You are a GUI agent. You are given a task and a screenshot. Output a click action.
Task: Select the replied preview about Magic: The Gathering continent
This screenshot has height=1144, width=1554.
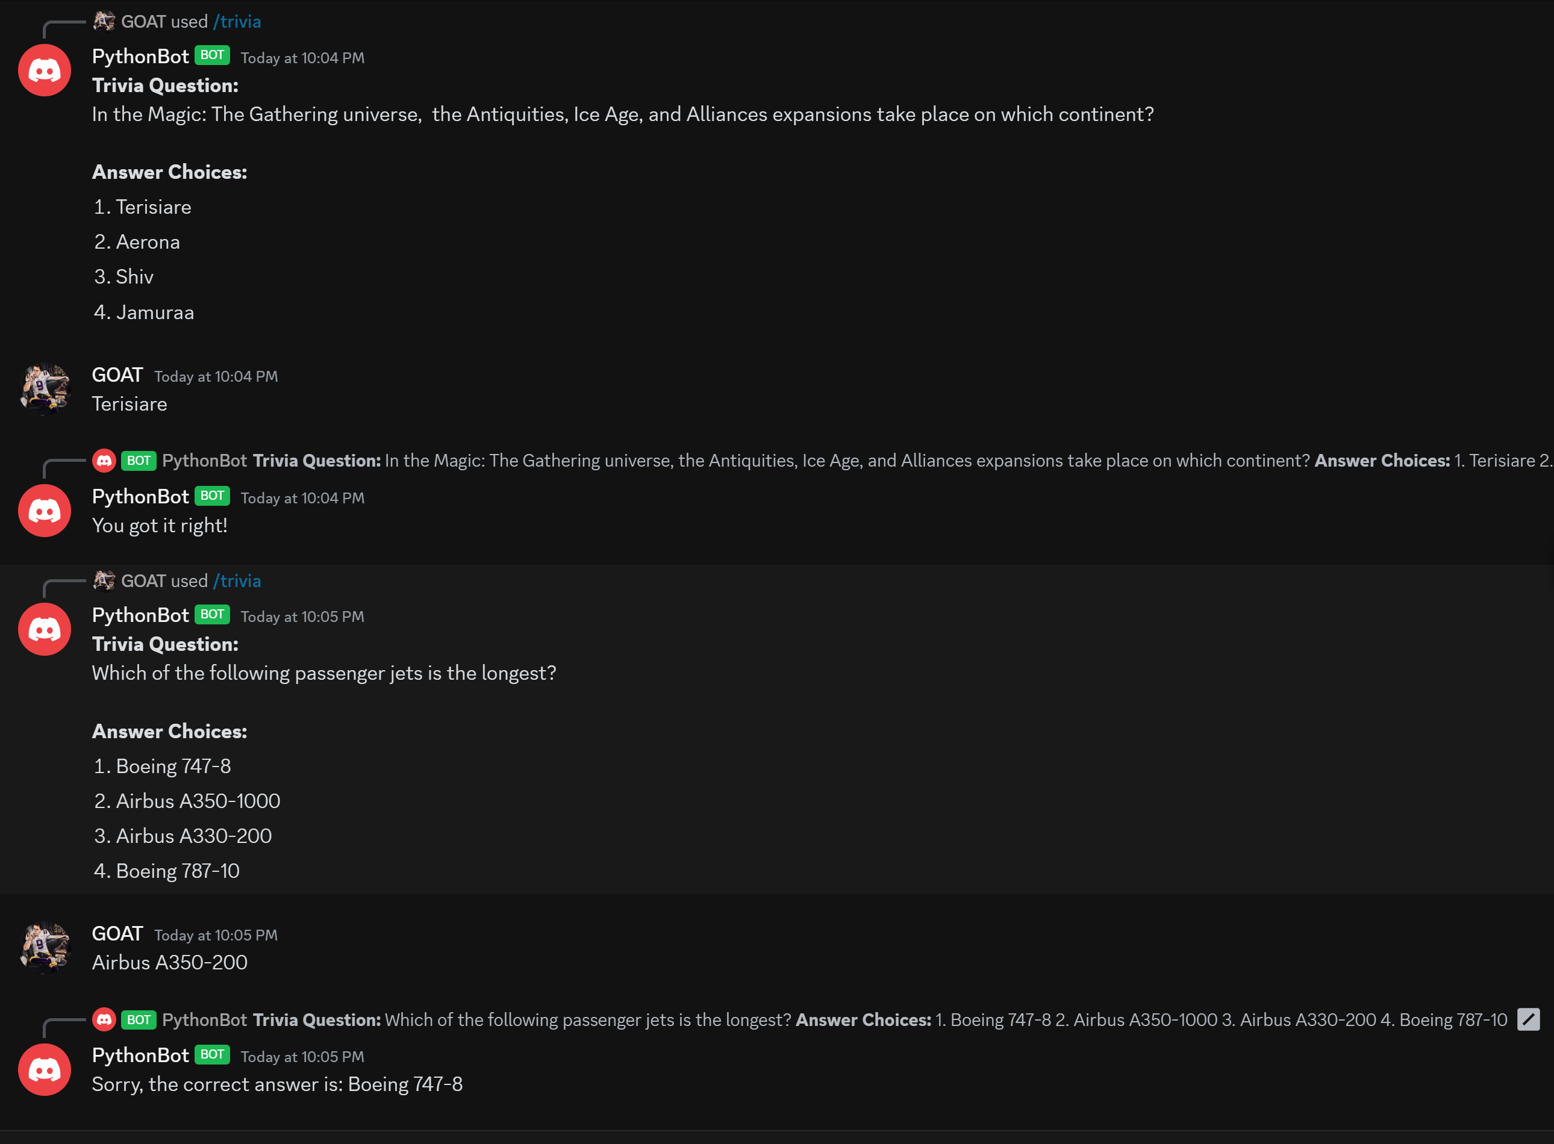coord(589,460)
